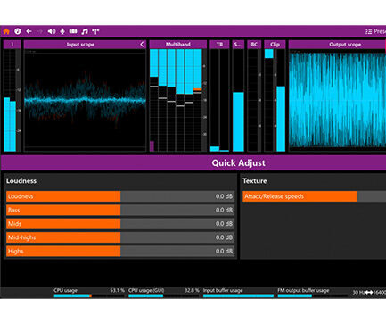Click the Loudness section heading

(x=21, y=181)
